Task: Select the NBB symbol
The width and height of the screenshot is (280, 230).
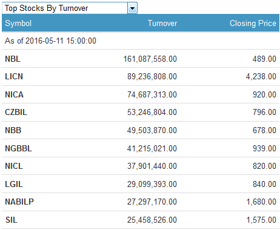Action: click(x=13, y=130)
